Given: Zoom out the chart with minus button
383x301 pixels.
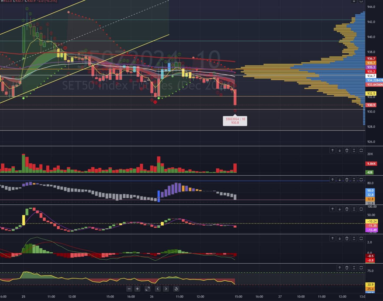Looking at the screenshot, I should [129, 289].
